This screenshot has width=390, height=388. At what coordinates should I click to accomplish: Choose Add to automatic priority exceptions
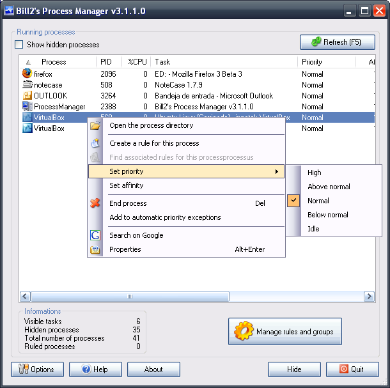pos(186,217)
